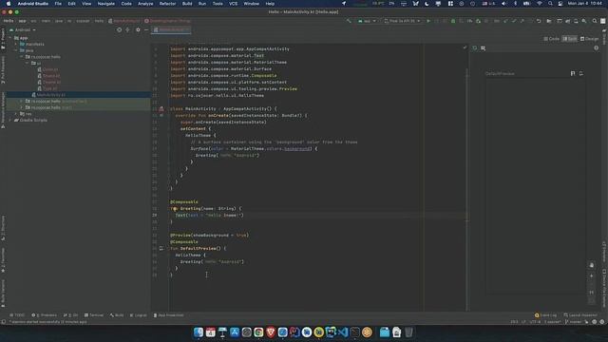Switch editor to Design view

pos(589,39)
